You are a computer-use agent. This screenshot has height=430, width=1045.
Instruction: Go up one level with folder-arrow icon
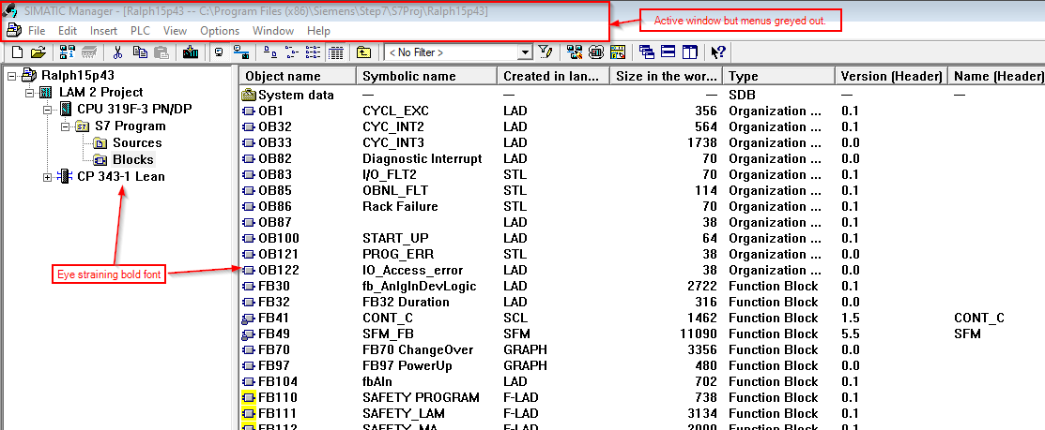tap(363, 52)
